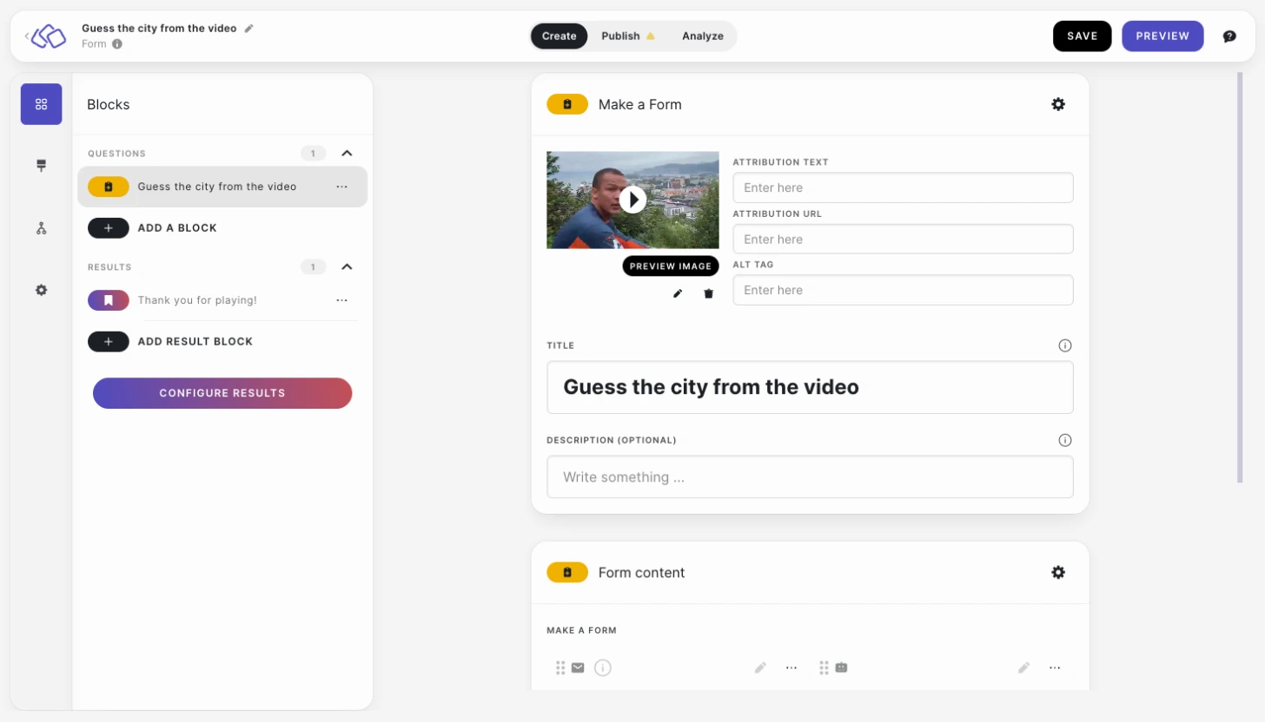1265x722 pixels.
Task: Delete the video with trash icon
Action: click(708, 293)
